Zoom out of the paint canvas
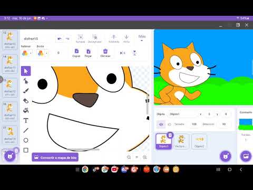Image resolution: width=253 pixels, height=190 pixels. coord(129,157)
